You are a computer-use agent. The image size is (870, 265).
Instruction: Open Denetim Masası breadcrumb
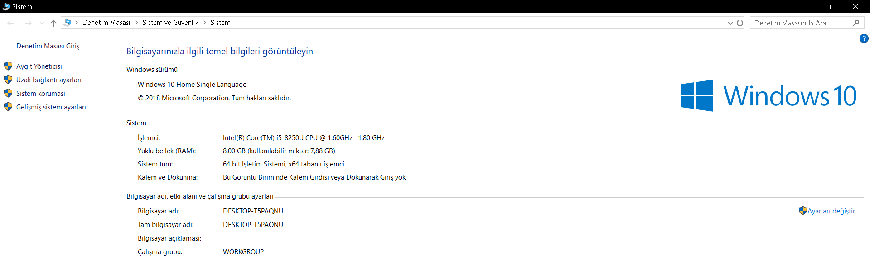pos(106,23)
